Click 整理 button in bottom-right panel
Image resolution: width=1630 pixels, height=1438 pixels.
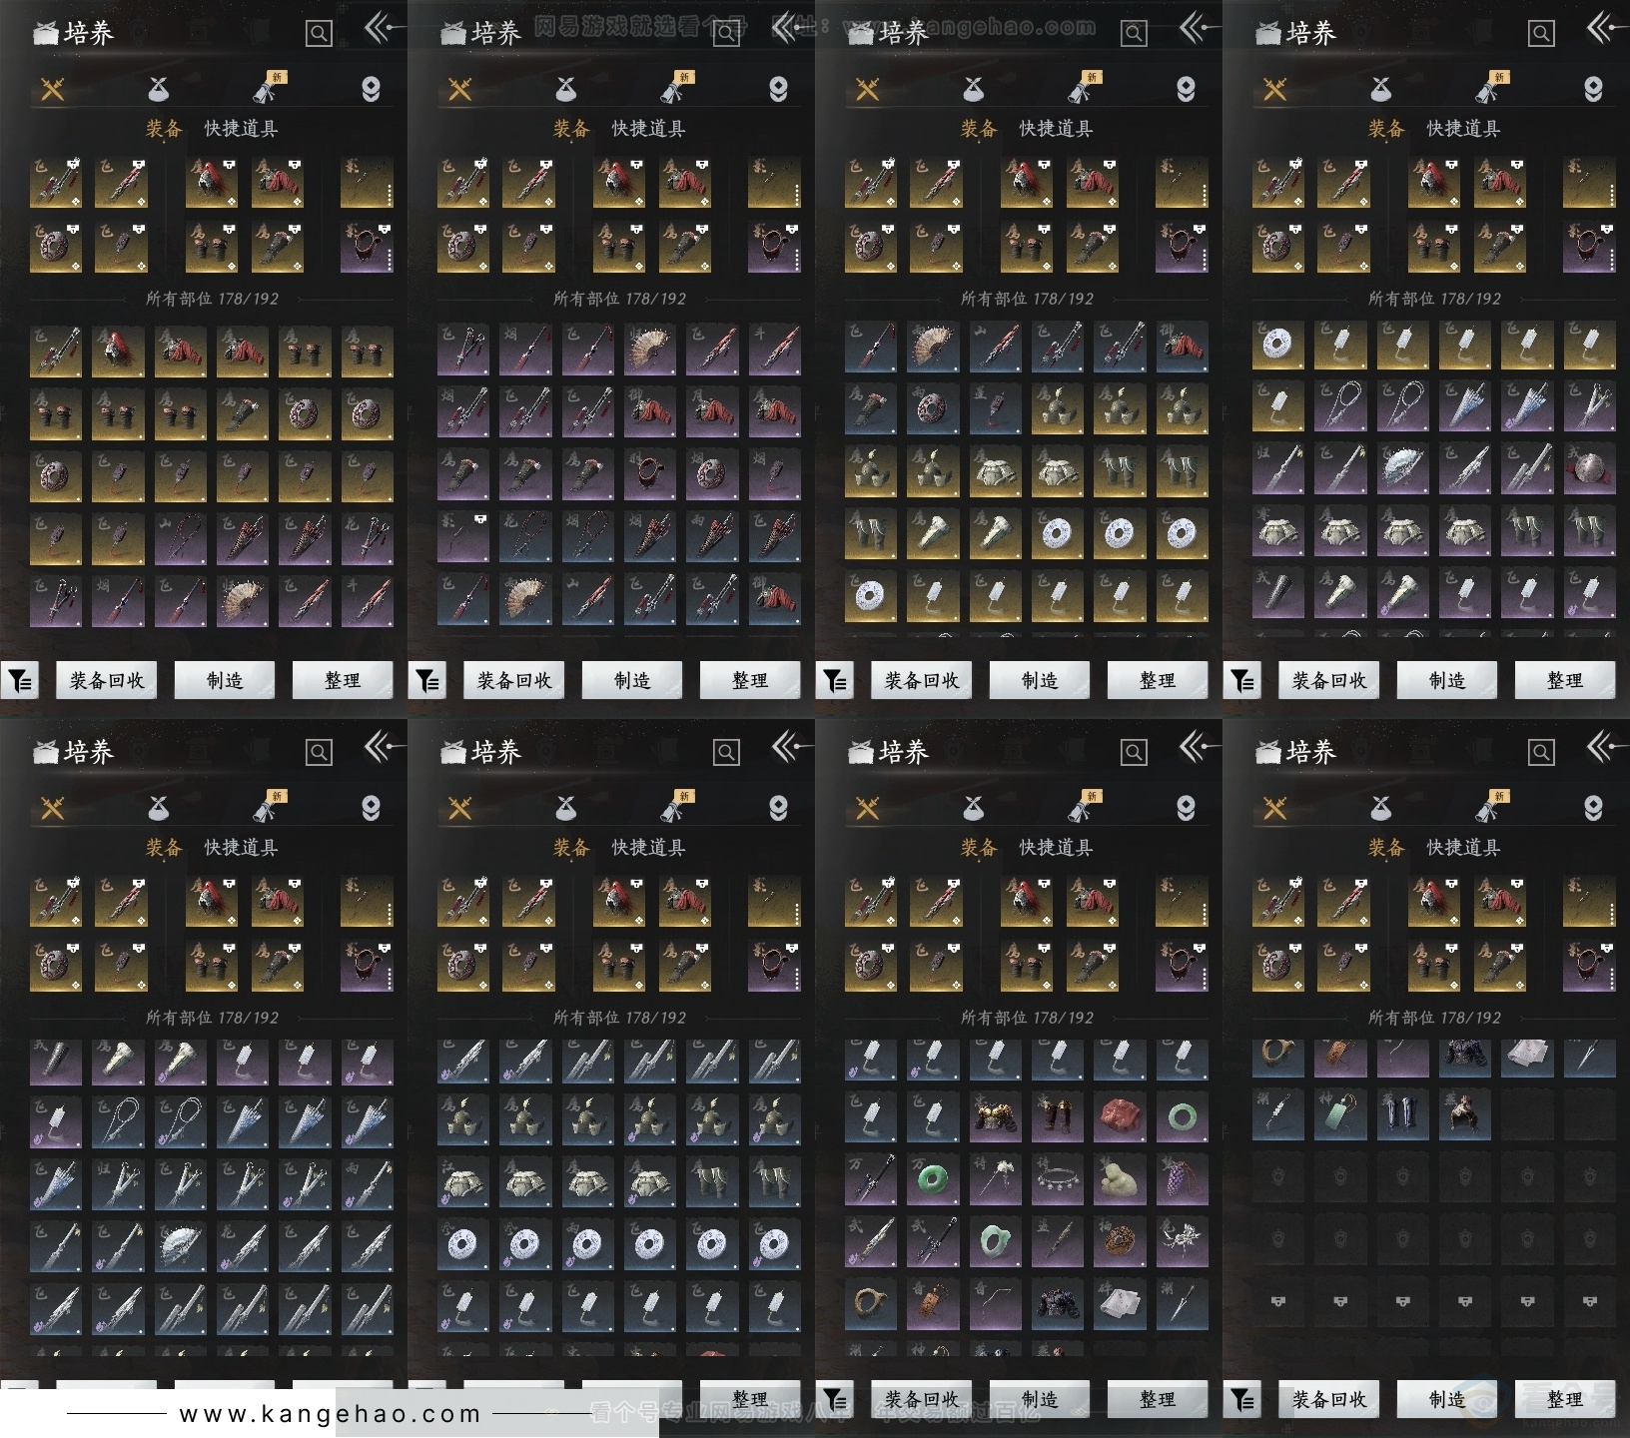click(x=1565, y=1399)
